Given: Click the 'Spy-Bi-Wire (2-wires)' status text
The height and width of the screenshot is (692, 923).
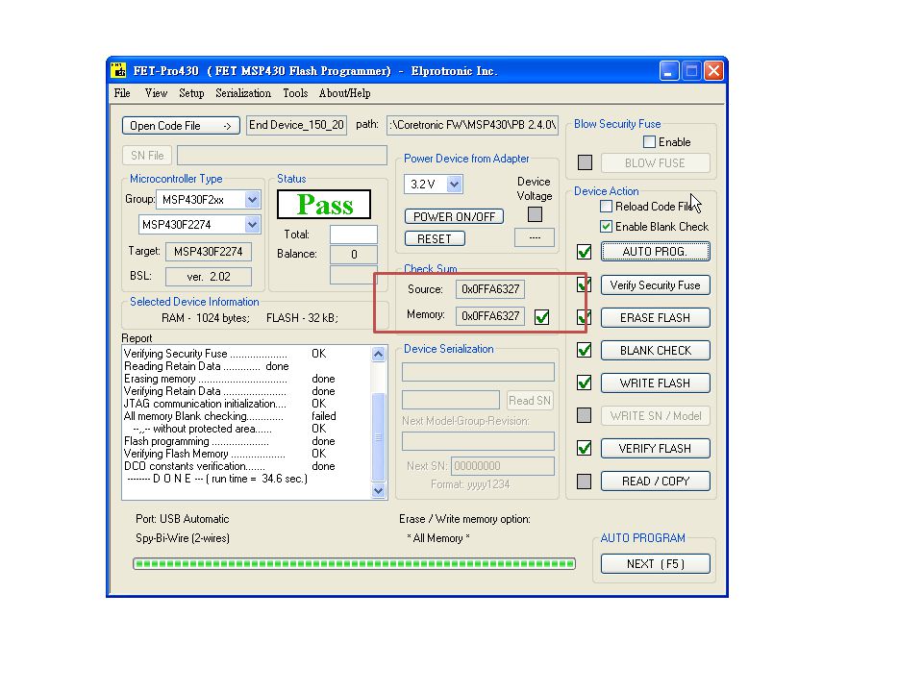Looking at the screenshot, I should click(x=183, y=538).
